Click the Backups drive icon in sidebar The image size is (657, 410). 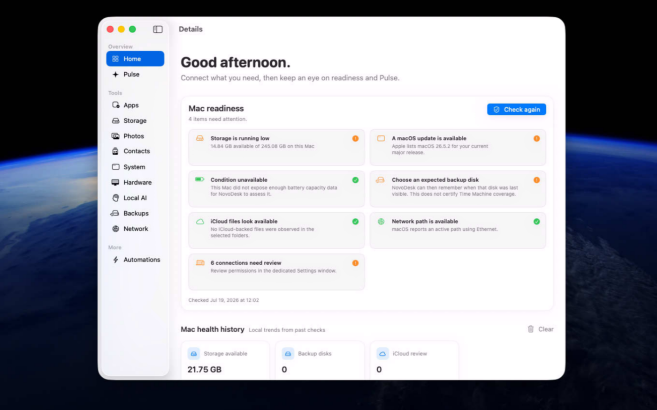tap(115, 213)
